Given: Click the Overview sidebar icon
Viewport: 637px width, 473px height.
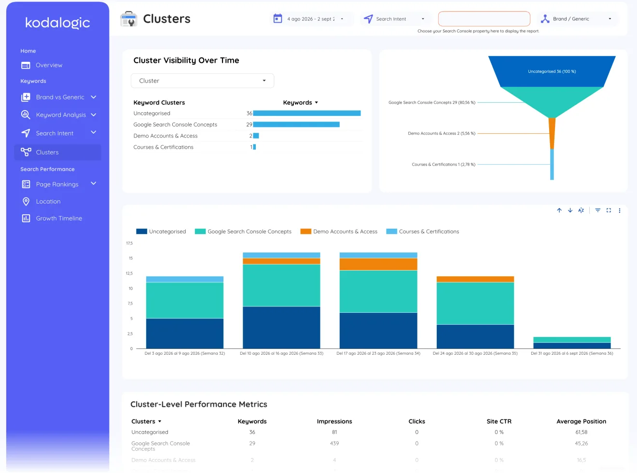Looking at the screenshot, I should [26, 65].
